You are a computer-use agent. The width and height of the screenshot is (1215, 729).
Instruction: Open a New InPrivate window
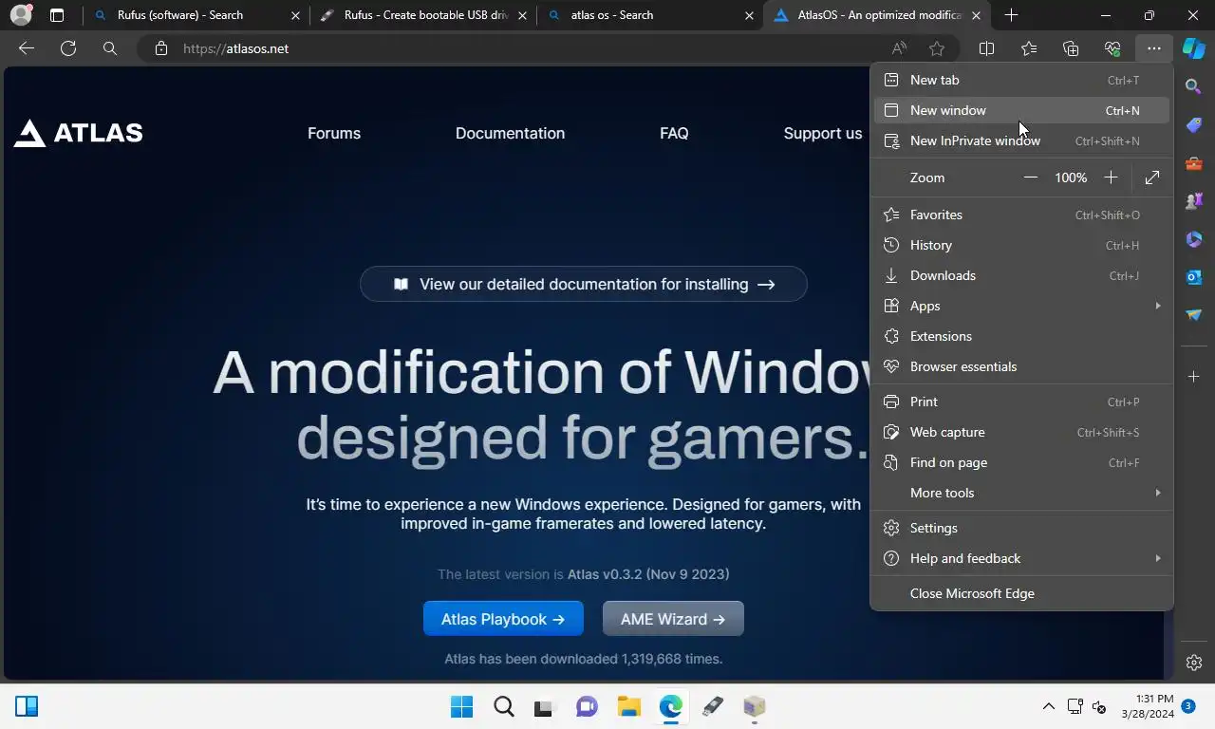tap(1021, 140)
